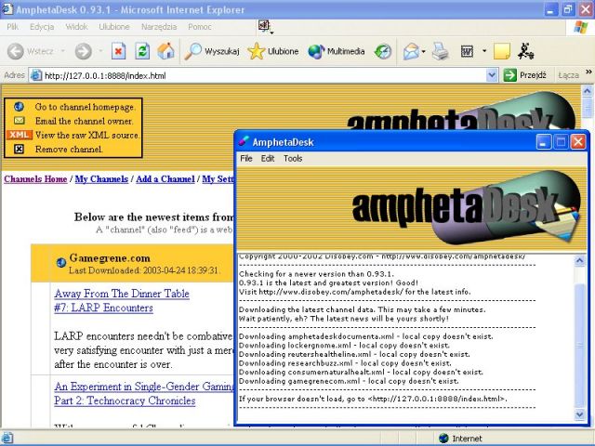
Task: Open File menu in AmphetaDesk window
Action: click(x=245, y=159)
